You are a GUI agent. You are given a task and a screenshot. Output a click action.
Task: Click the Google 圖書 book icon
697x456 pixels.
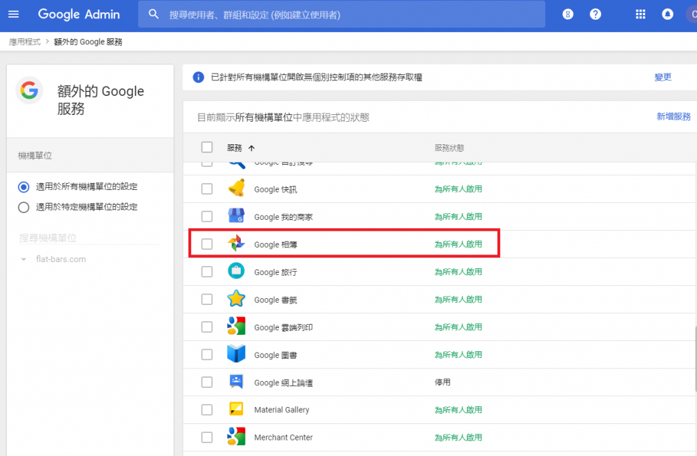(x=236, y=354)
